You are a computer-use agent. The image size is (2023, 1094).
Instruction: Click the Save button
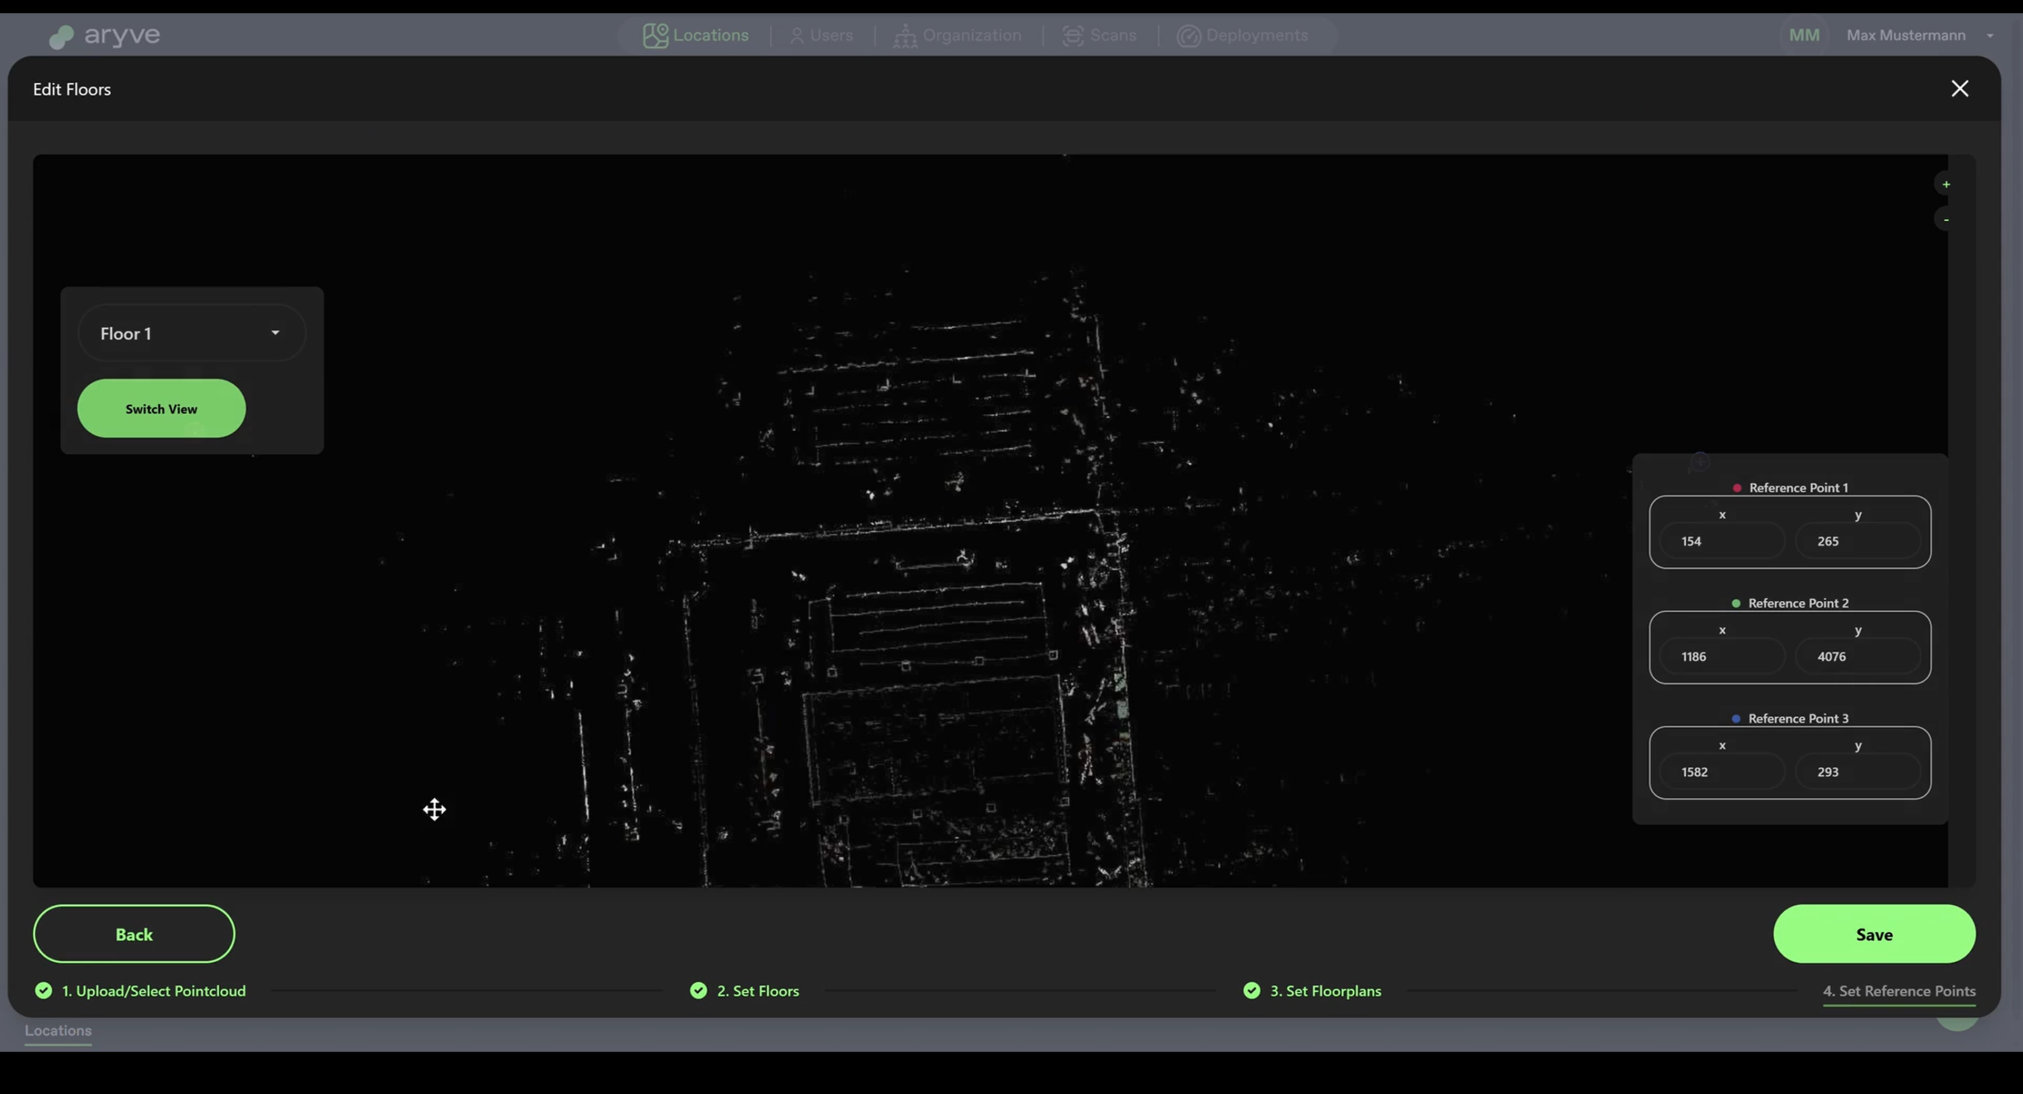coord(1873,934)
